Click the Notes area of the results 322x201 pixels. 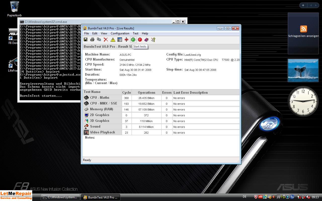coord(161,146)
